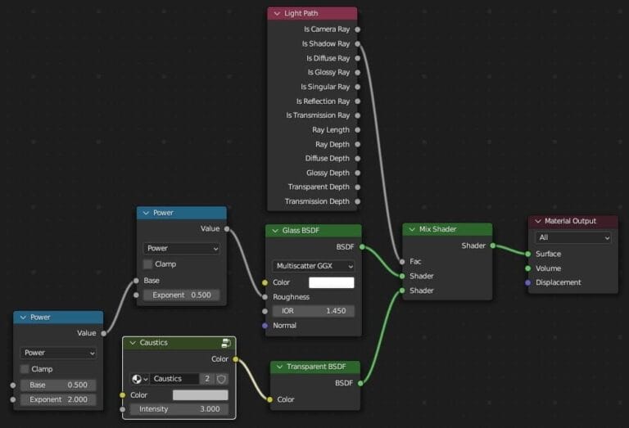Click the Exponent 2.000 field
This screenshot has height=428, width=629.
click(x=58, y=399)
